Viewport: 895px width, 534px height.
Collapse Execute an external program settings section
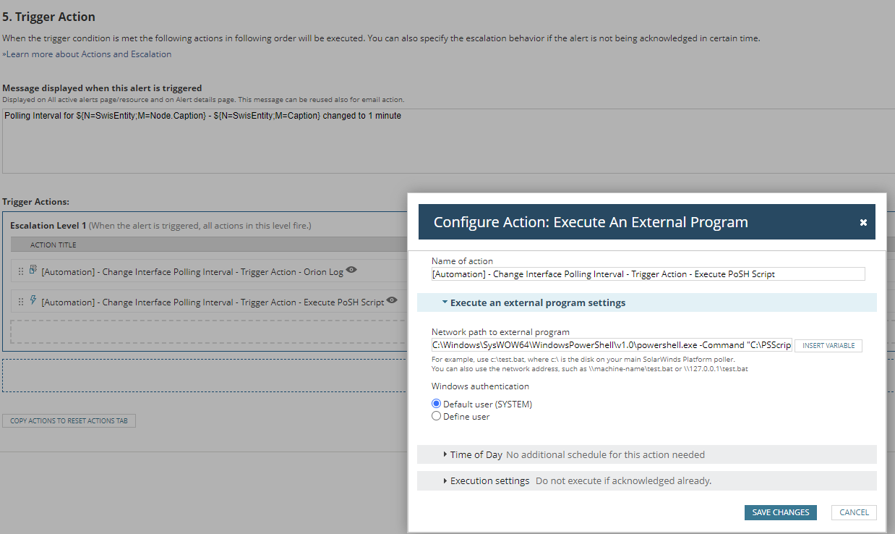pos(445,302)
